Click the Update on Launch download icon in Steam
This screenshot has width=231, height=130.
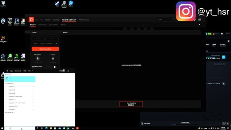[x=224, y=83]
